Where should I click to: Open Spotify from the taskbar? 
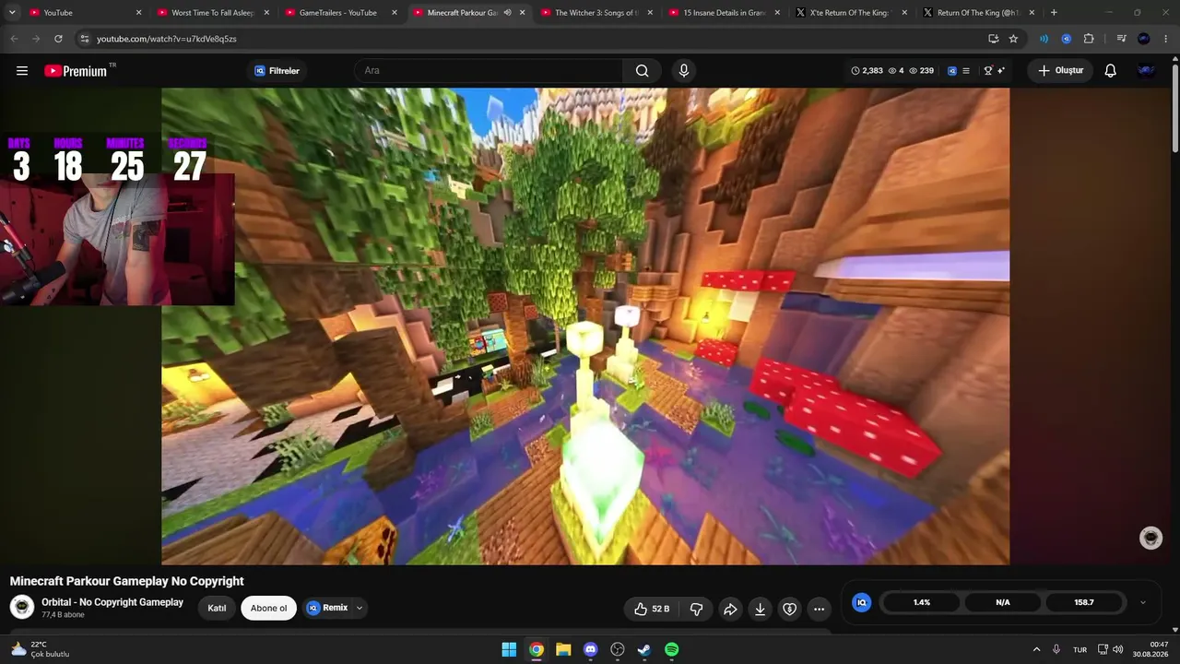[x=672, y=650]
